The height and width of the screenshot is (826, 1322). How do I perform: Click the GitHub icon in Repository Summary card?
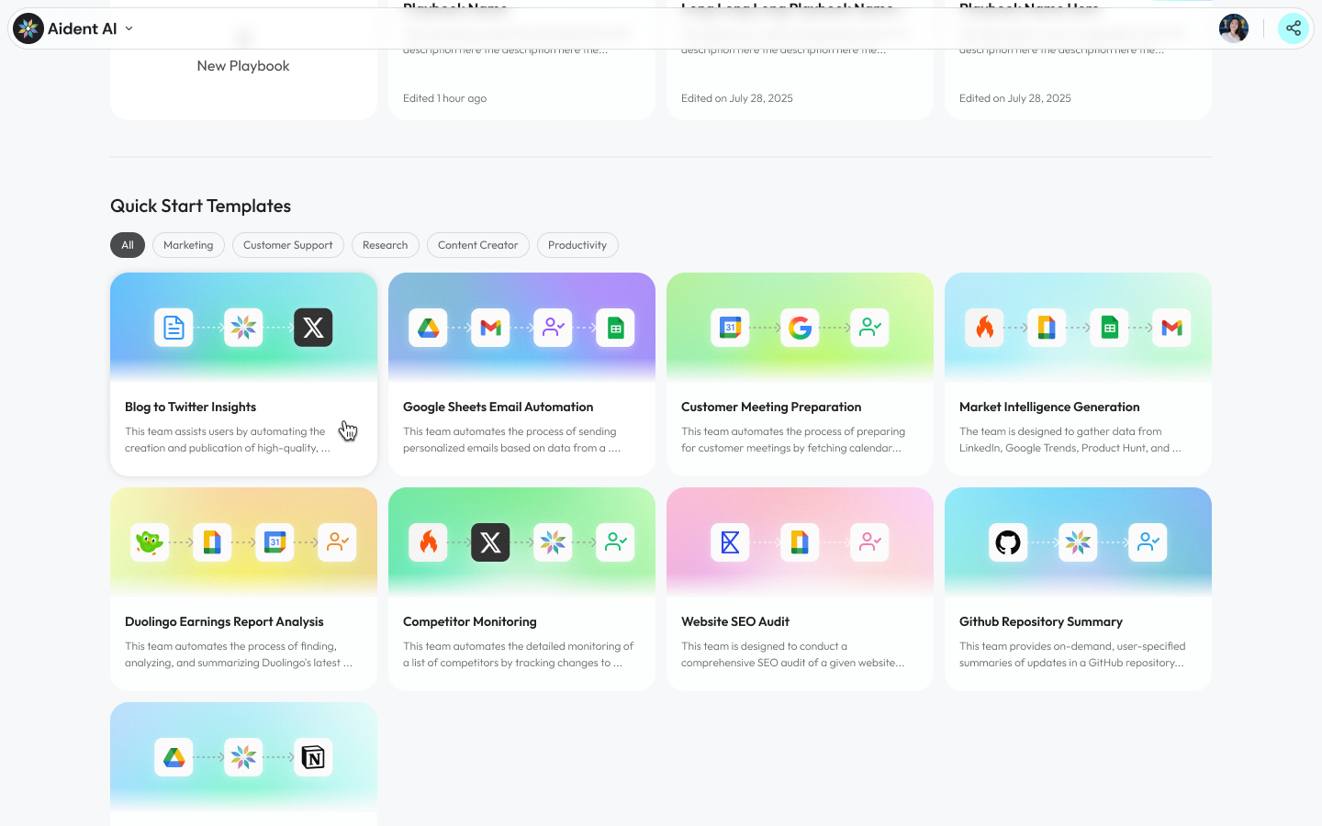pyautogui.click(x=1008, y=542)
